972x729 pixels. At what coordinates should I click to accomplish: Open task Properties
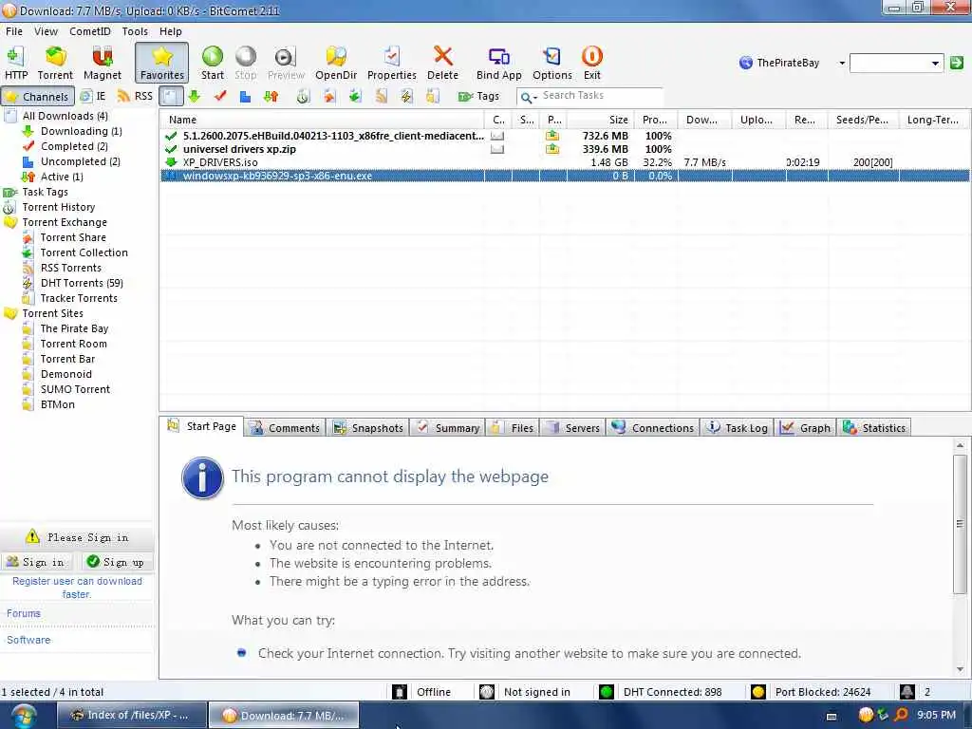click(x=392, y=63)
